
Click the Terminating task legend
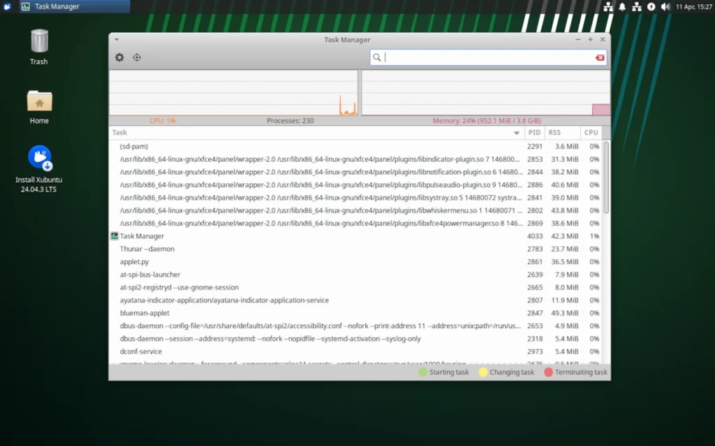(x=575, y=372)
